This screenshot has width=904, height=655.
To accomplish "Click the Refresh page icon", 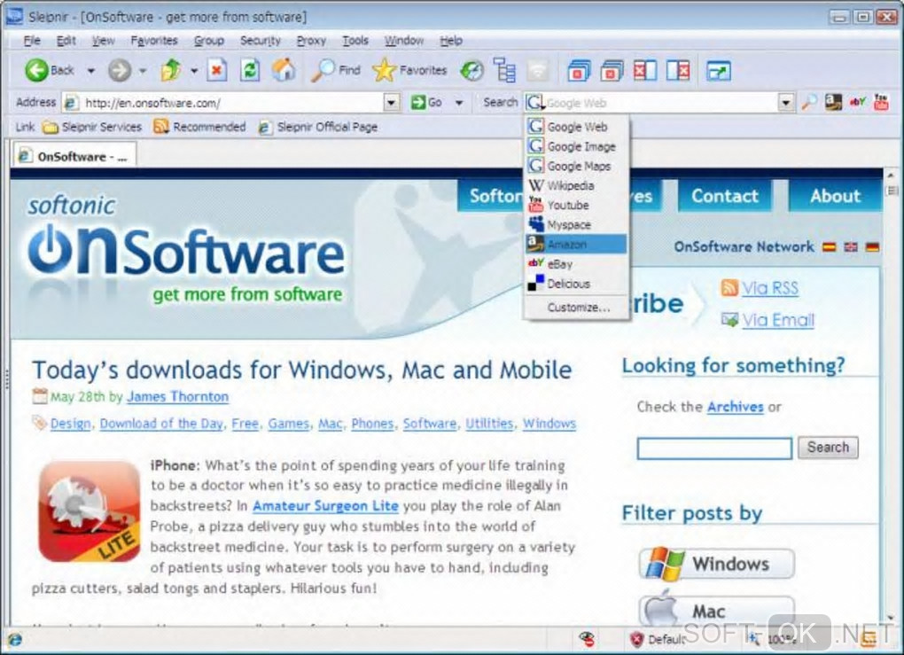I will (250, 70).
